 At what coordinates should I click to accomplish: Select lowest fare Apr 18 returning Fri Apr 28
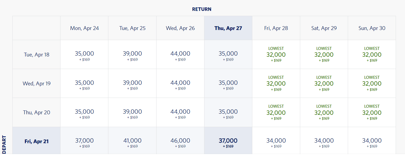276,55
